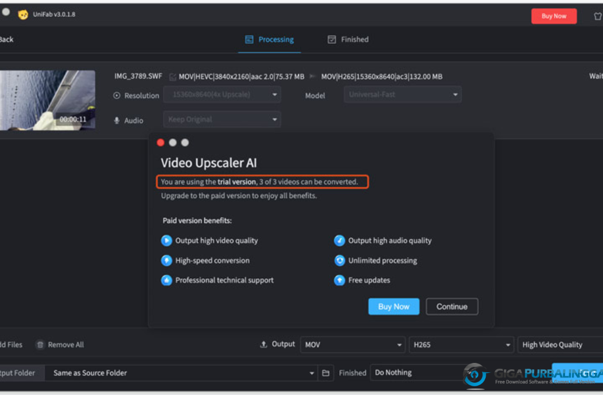Click the UniFab cat logo icon
Image resolution: width=603 pixels, height=395 pixels.
(x=23, y=15)
